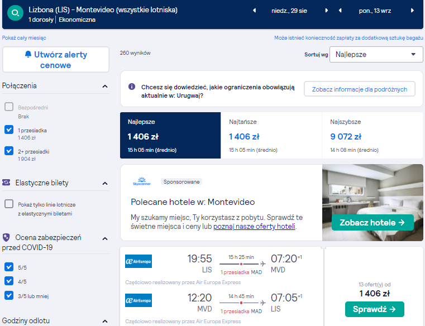The image size is (425, 326).
Task: Click the bell icon for price alerts
Action: [x=28, y=54]
